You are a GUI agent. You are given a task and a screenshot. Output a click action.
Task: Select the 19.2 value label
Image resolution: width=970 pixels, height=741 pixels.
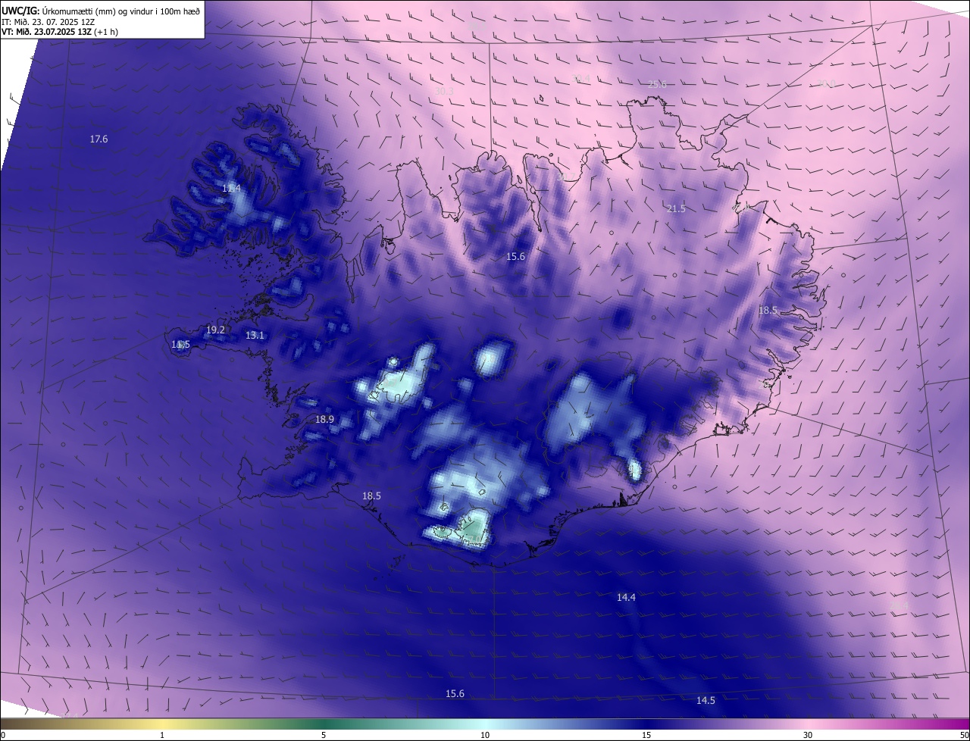tap(215, 330)
